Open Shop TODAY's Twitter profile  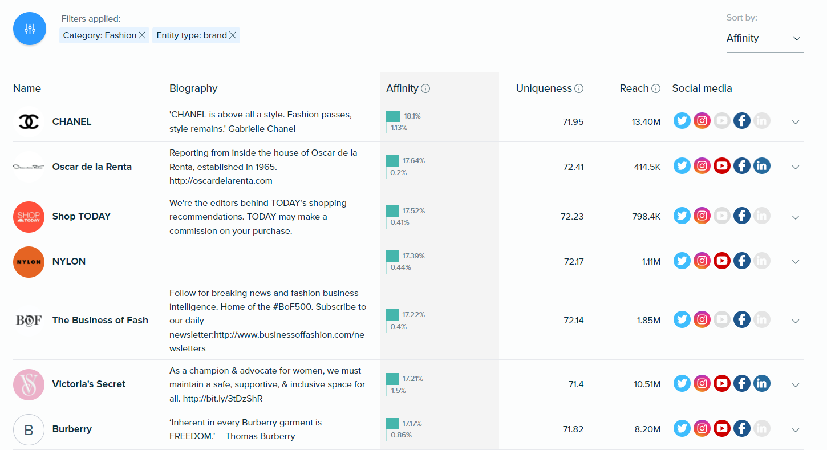[x=682, y=216]
